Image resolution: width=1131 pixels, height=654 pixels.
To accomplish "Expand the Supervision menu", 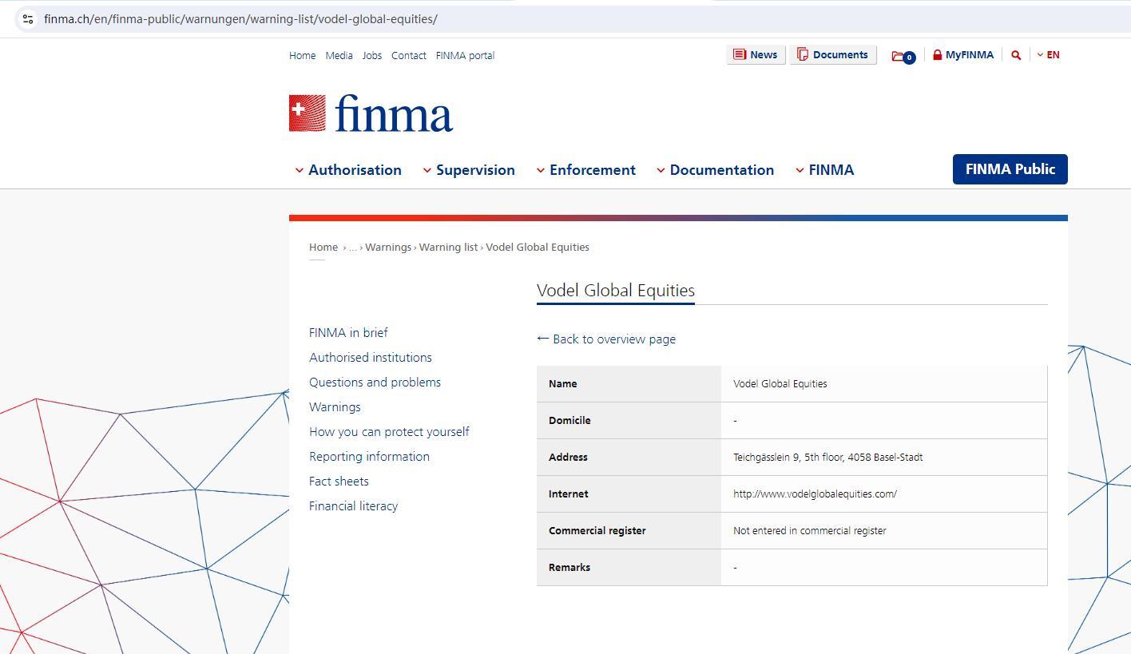I will (469, 170).
